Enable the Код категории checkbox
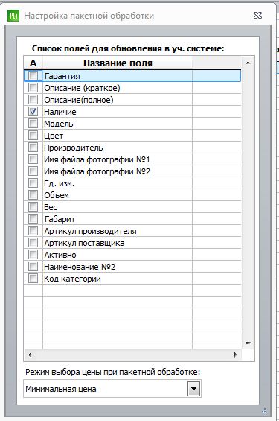This screenshot has width=279, height=421. pos(33,279)
